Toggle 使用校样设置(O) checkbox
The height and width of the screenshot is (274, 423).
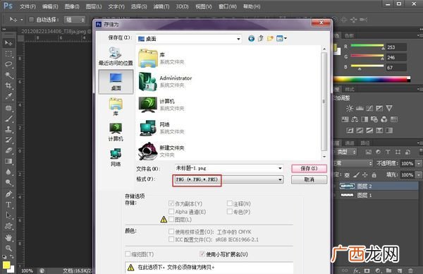pos(171,232)
